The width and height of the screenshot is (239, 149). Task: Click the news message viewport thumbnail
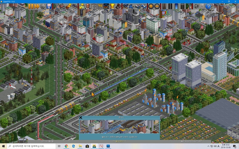tap(119, 126)
